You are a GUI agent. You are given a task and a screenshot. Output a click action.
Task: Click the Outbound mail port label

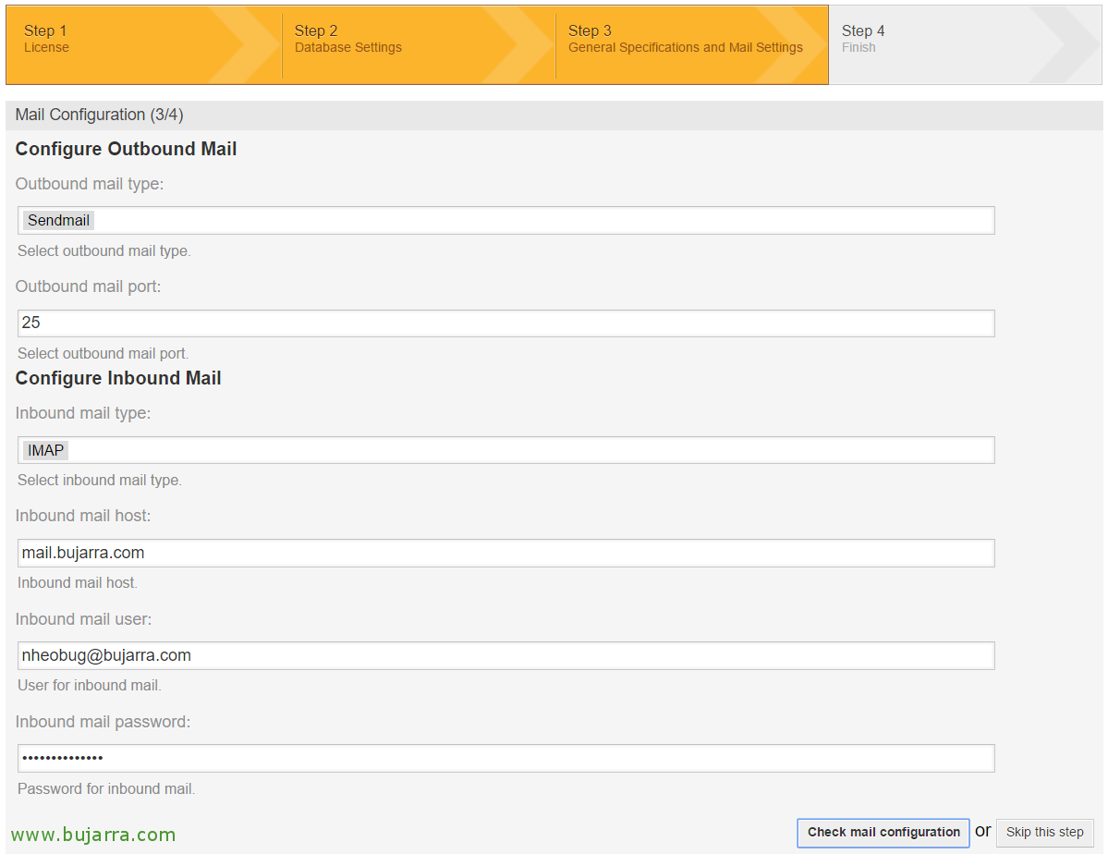pyautogui.click(x=89, y=287)
